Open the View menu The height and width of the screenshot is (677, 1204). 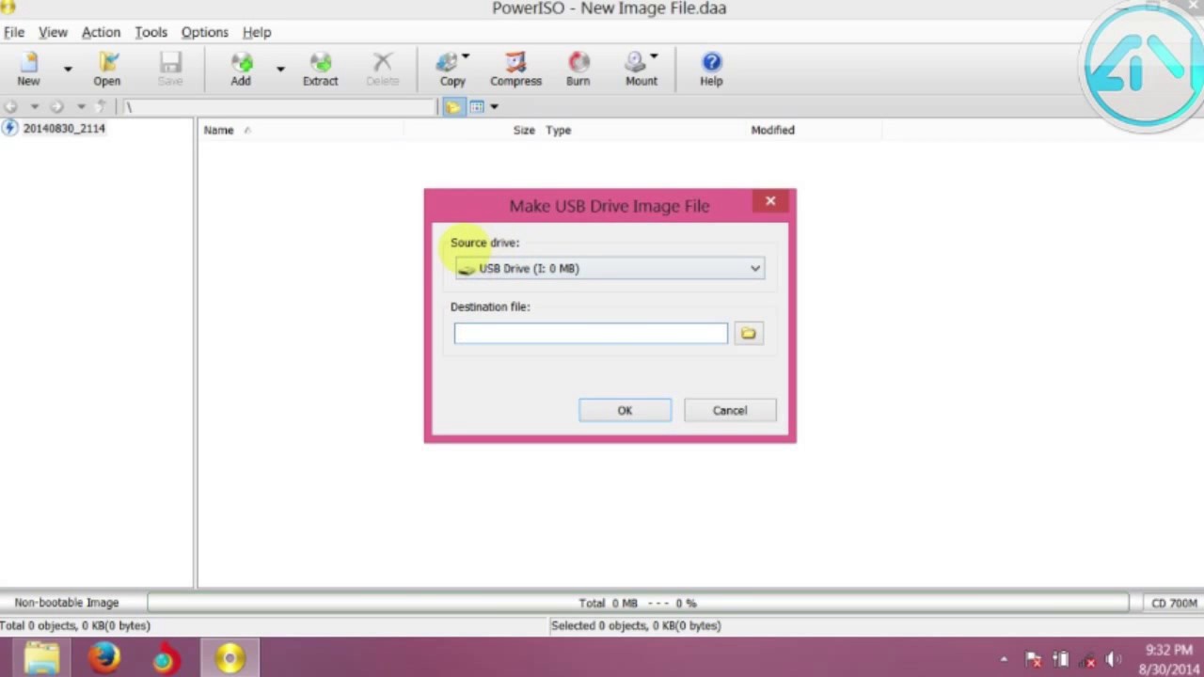tap(53, 32)
